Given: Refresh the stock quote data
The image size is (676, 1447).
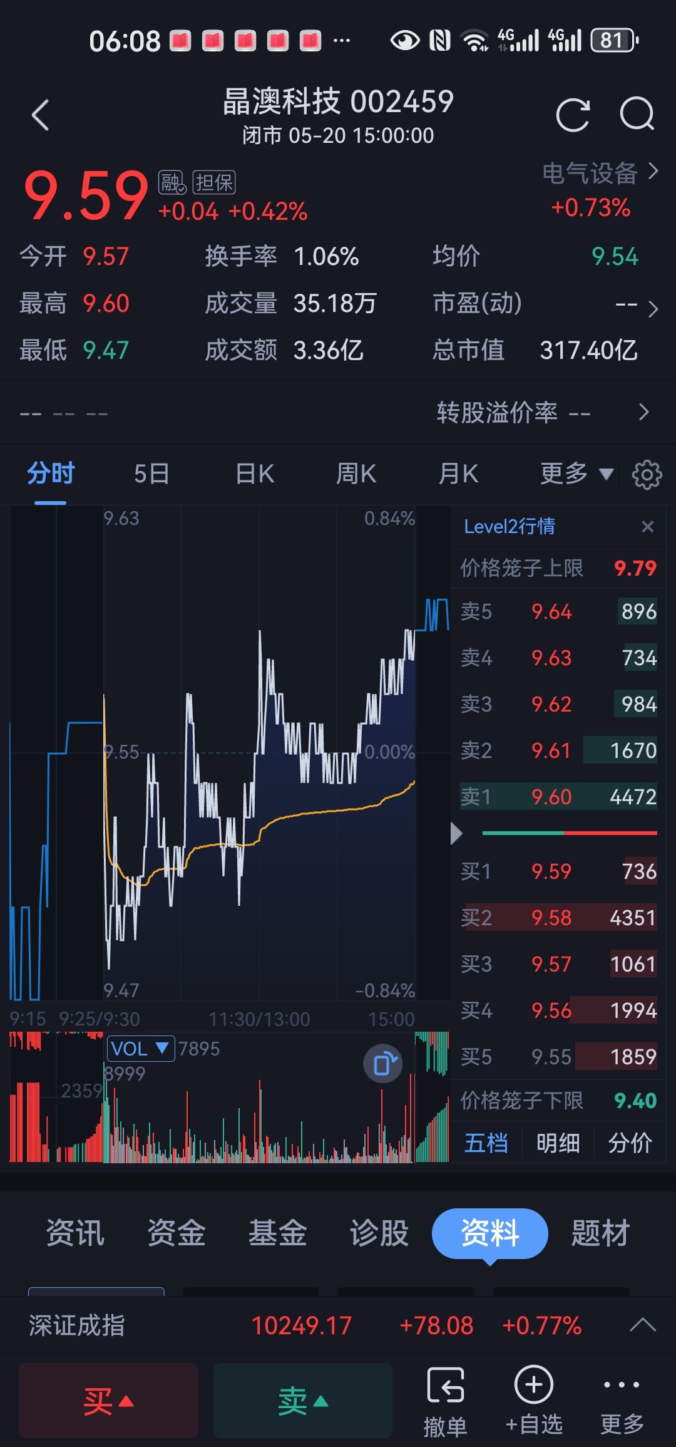Looking at the screenshot, I should [x=573, y=115].
